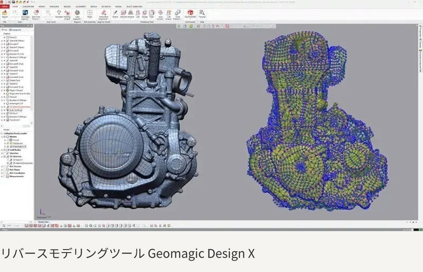The width and height of the screenshot is (423, 272).
Task: Select Fill Face1 feature
Action: coord(13,113)
